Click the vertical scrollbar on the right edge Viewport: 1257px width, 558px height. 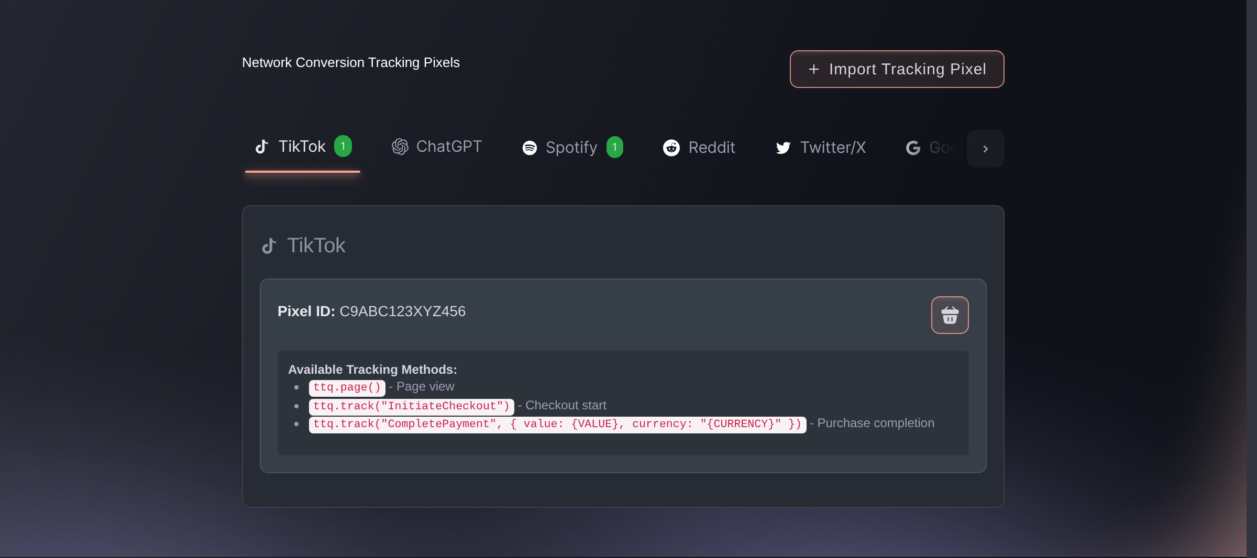(1252, 279)
